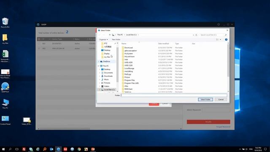Expand the Documents node under This PC

100,73
